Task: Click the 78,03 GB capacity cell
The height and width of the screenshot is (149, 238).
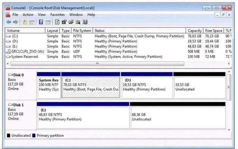Action: click(194, 36)
